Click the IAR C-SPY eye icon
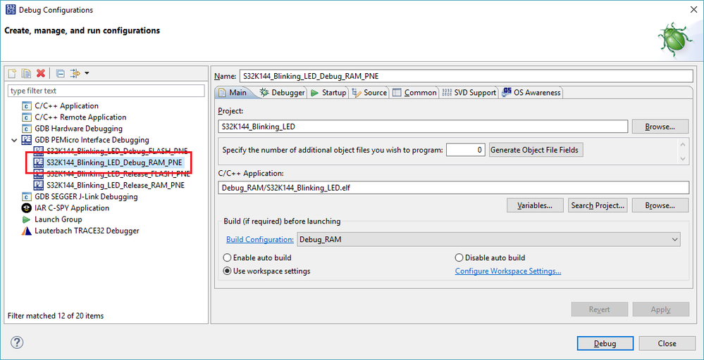This screenshot has height=360, width=704. tap(27, 207)
